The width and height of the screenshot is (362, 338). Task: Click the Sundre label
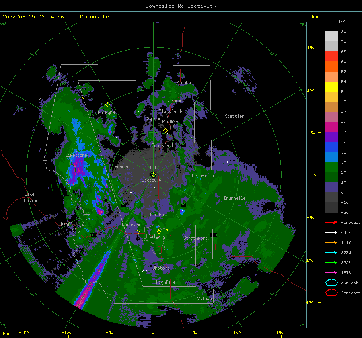122,167
